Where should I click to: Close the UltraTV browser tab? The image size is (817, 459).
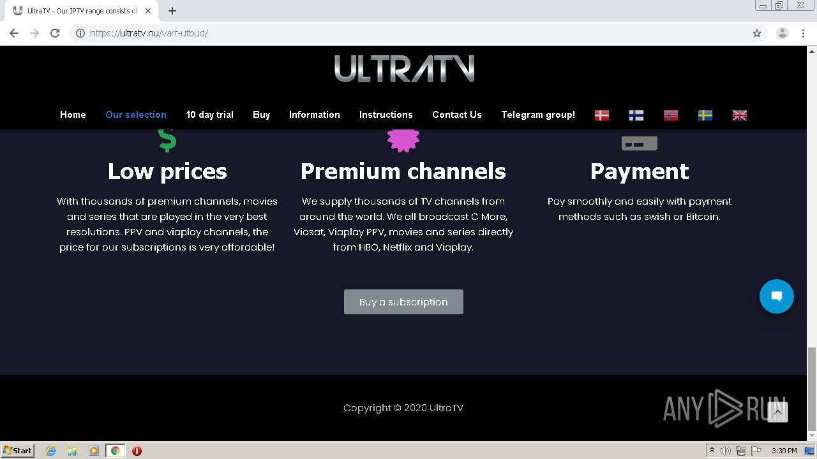pyautogui.click(x=148, y=11)
